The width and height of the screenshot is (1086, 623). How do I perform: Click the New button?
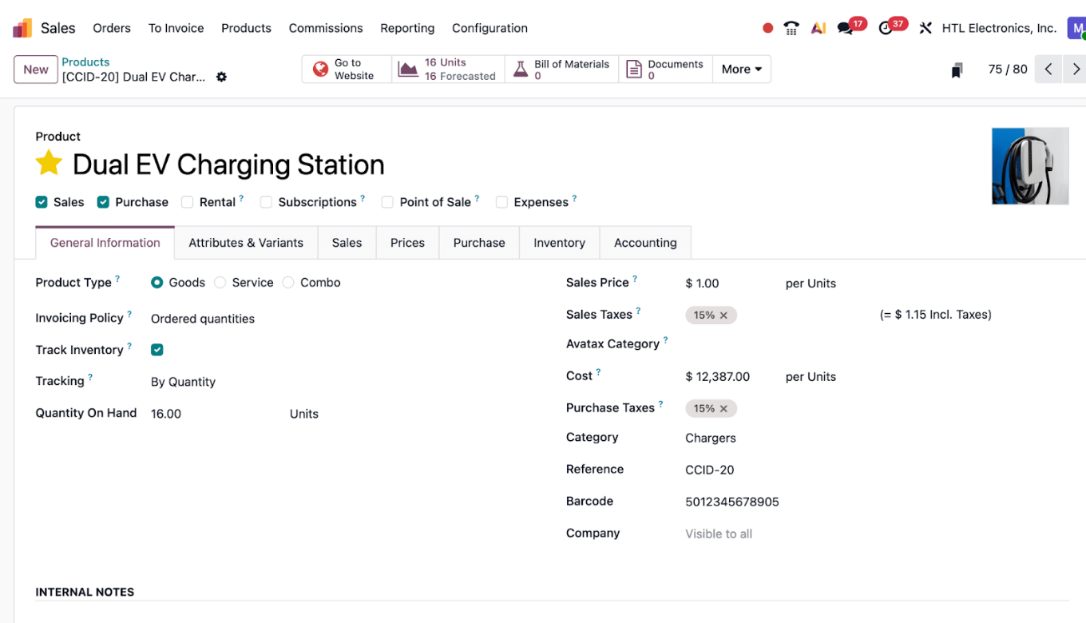35,69
